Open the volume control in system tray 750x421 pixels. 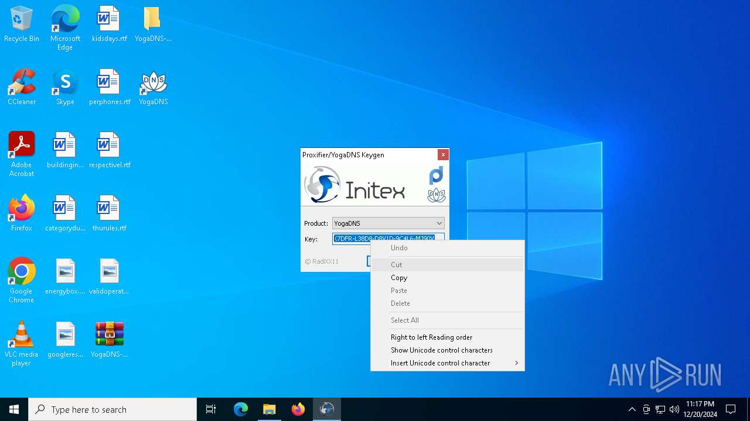click(674, 409)
